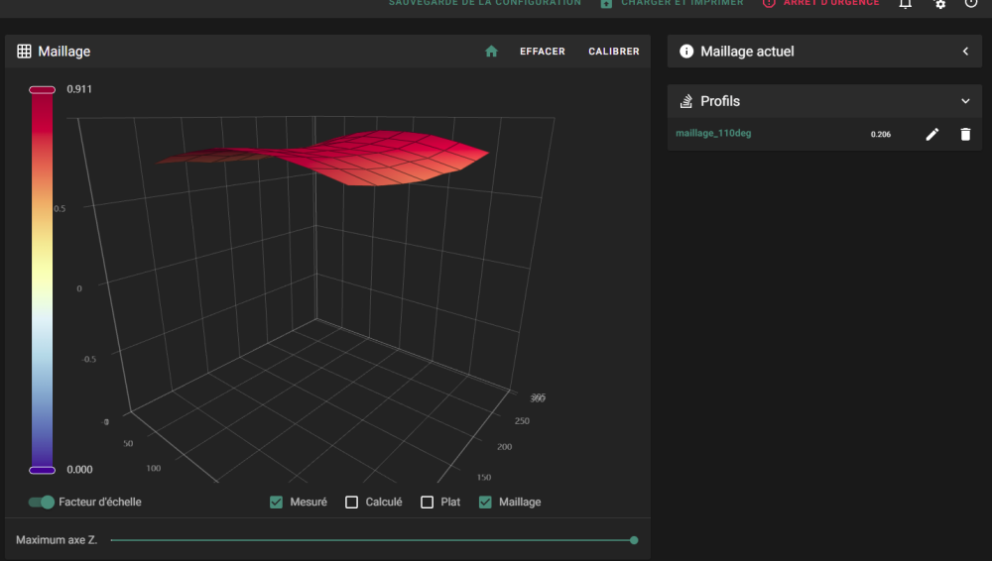Screen dimensions: 992x561
Task: Click the Maillage actuel header title
Action: 747,52
